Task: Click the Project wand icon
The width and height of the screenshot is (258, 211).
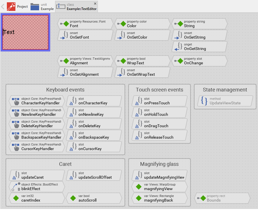Action: point(11,6)
